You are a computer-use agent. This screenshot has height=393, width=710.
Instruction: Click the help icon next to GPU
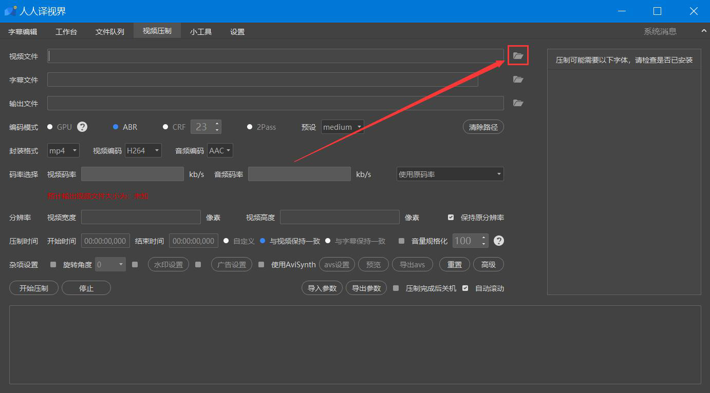coord(82,127)
